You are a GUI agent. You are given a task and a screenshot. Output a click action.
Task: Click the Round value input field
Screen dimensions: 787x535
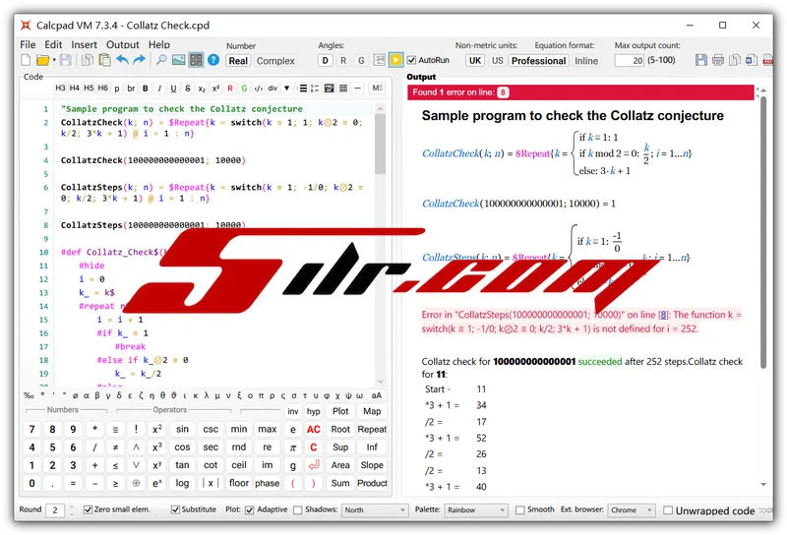coord(55,510)
